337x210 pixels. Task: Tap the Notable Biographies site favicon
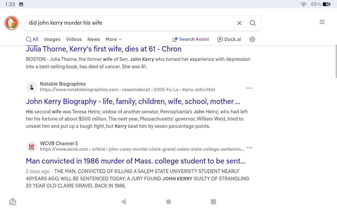[x=32, y=87]
